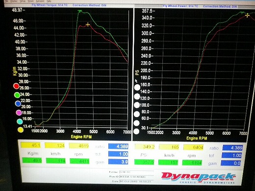Click the power graph tcf value 1.00

pyautogui.click(x=232, y=155)
